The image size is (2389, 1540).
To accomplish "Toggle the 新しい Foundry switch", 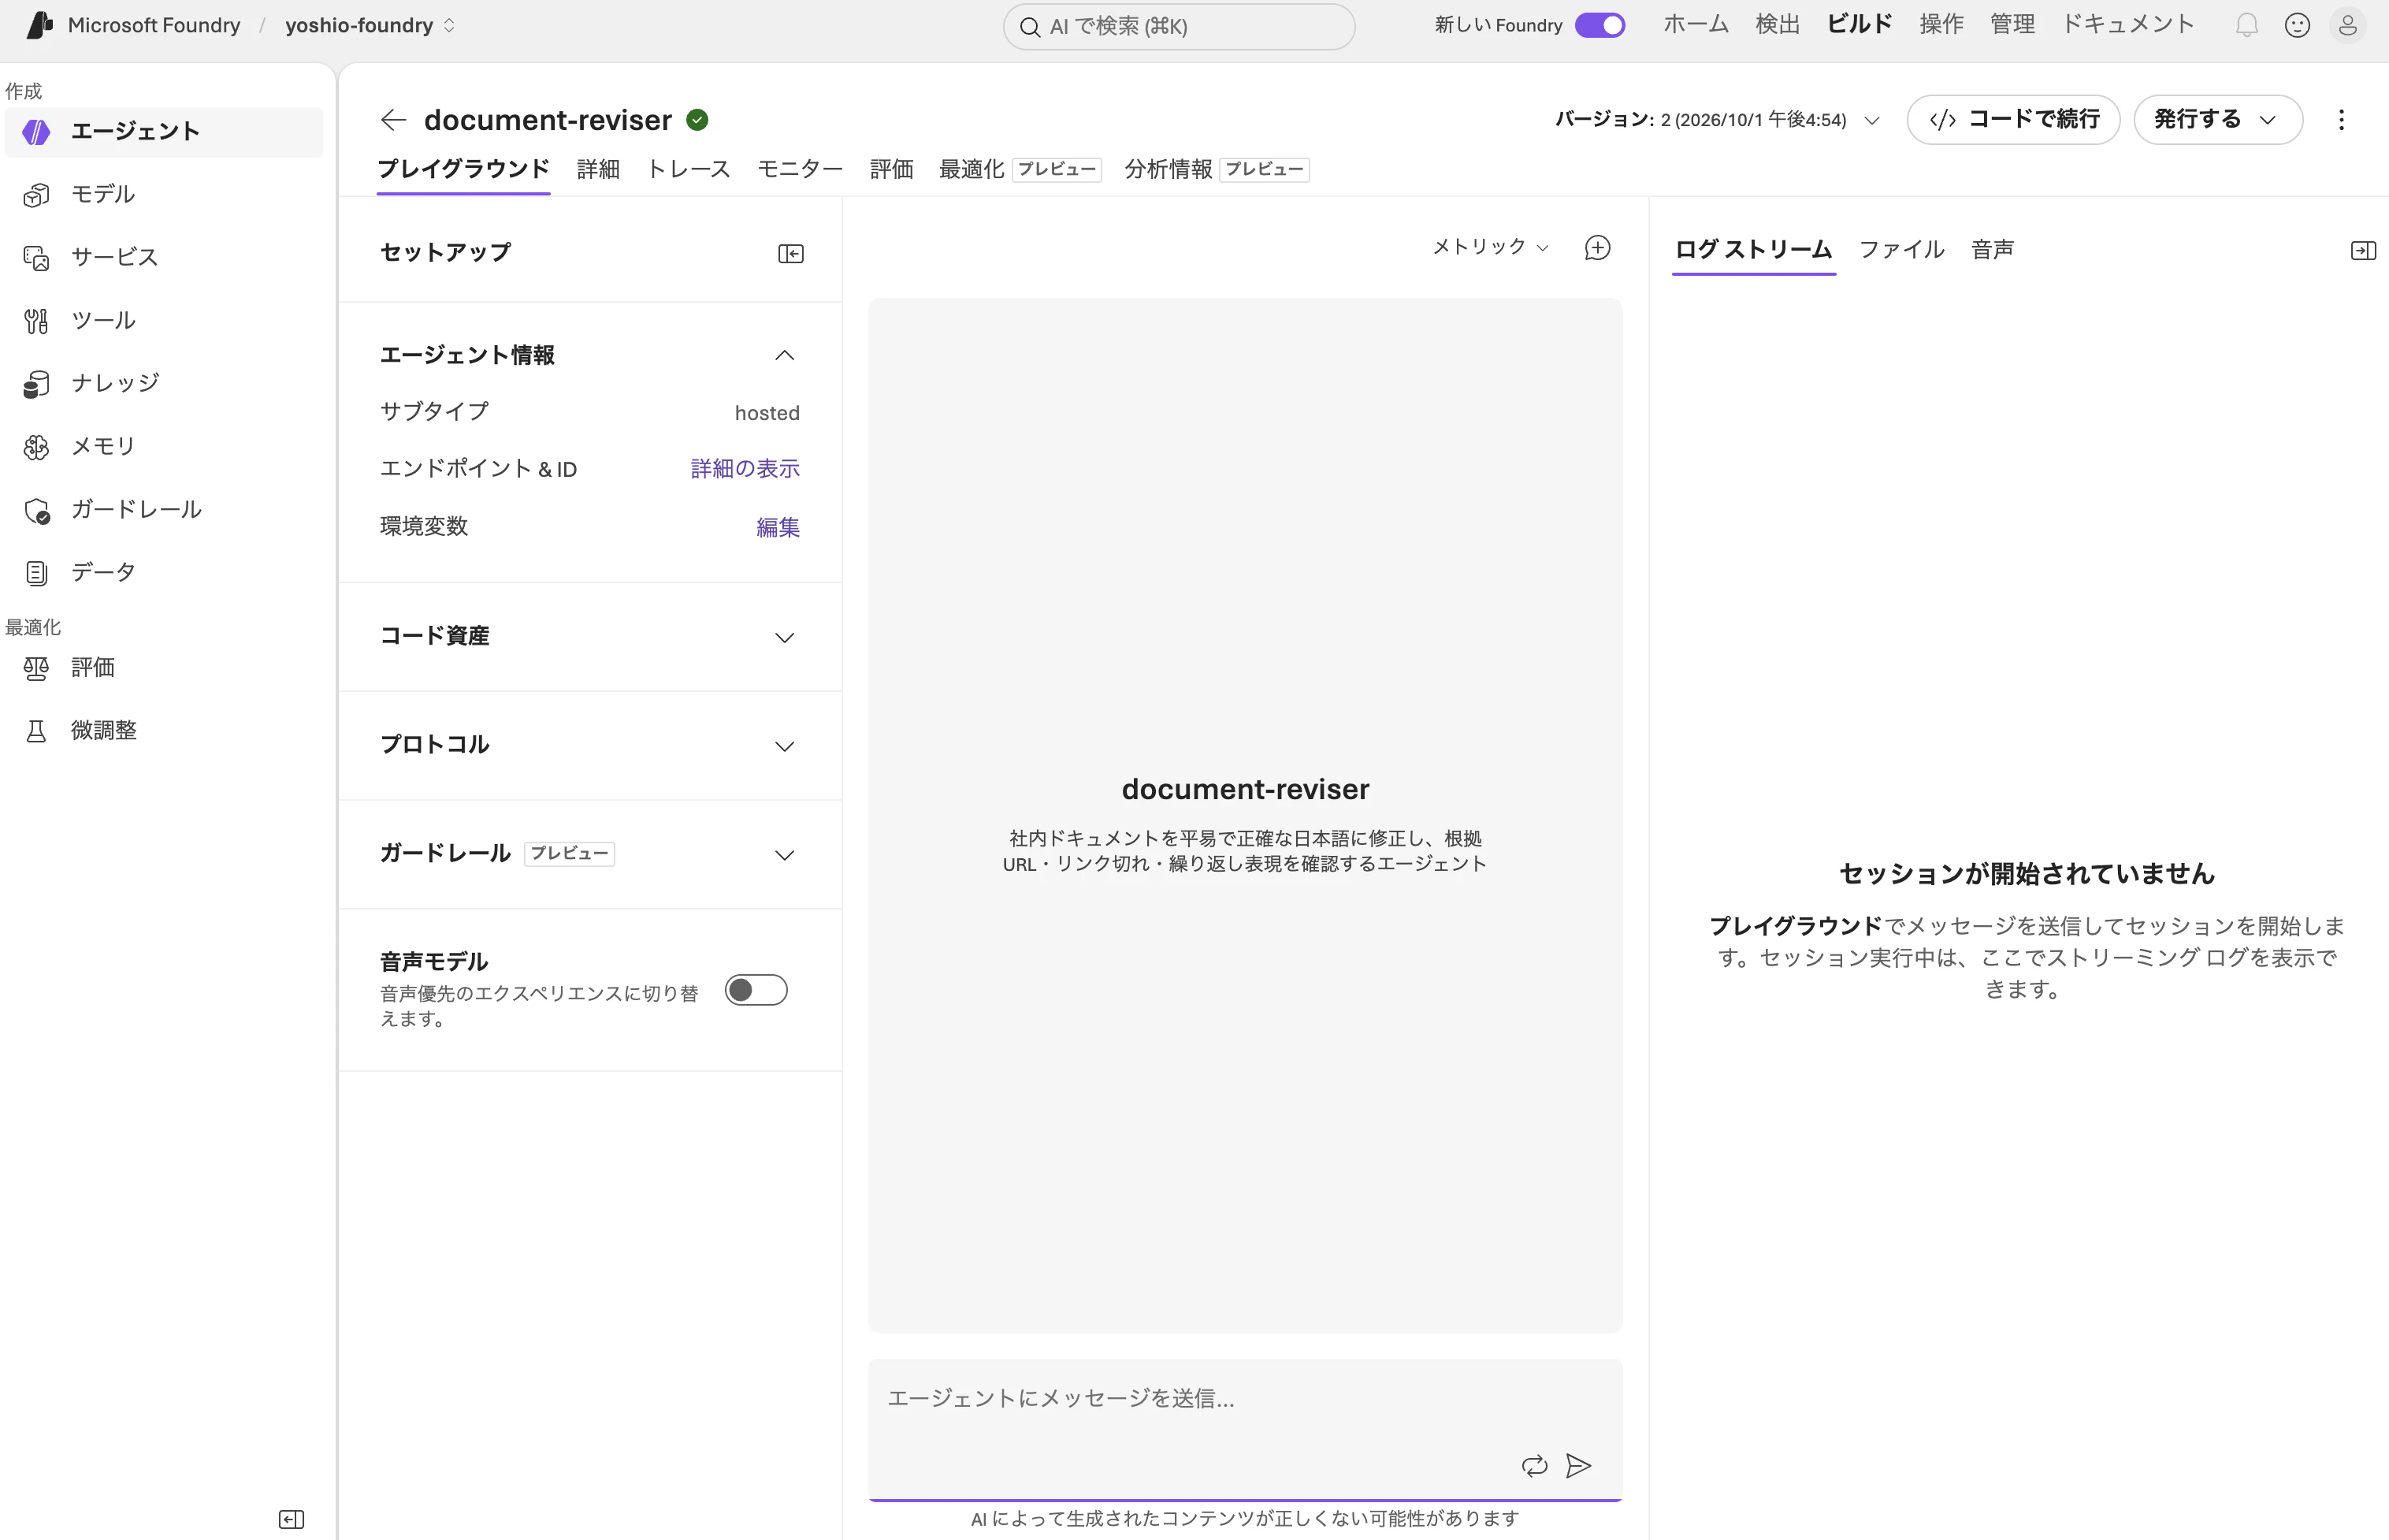I will pyautogui.click(x=1599, y=25).
